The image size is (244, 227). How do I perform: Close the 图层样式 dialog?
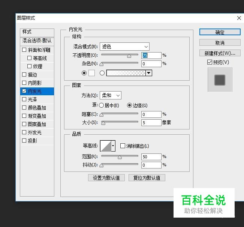coord(239,18)
